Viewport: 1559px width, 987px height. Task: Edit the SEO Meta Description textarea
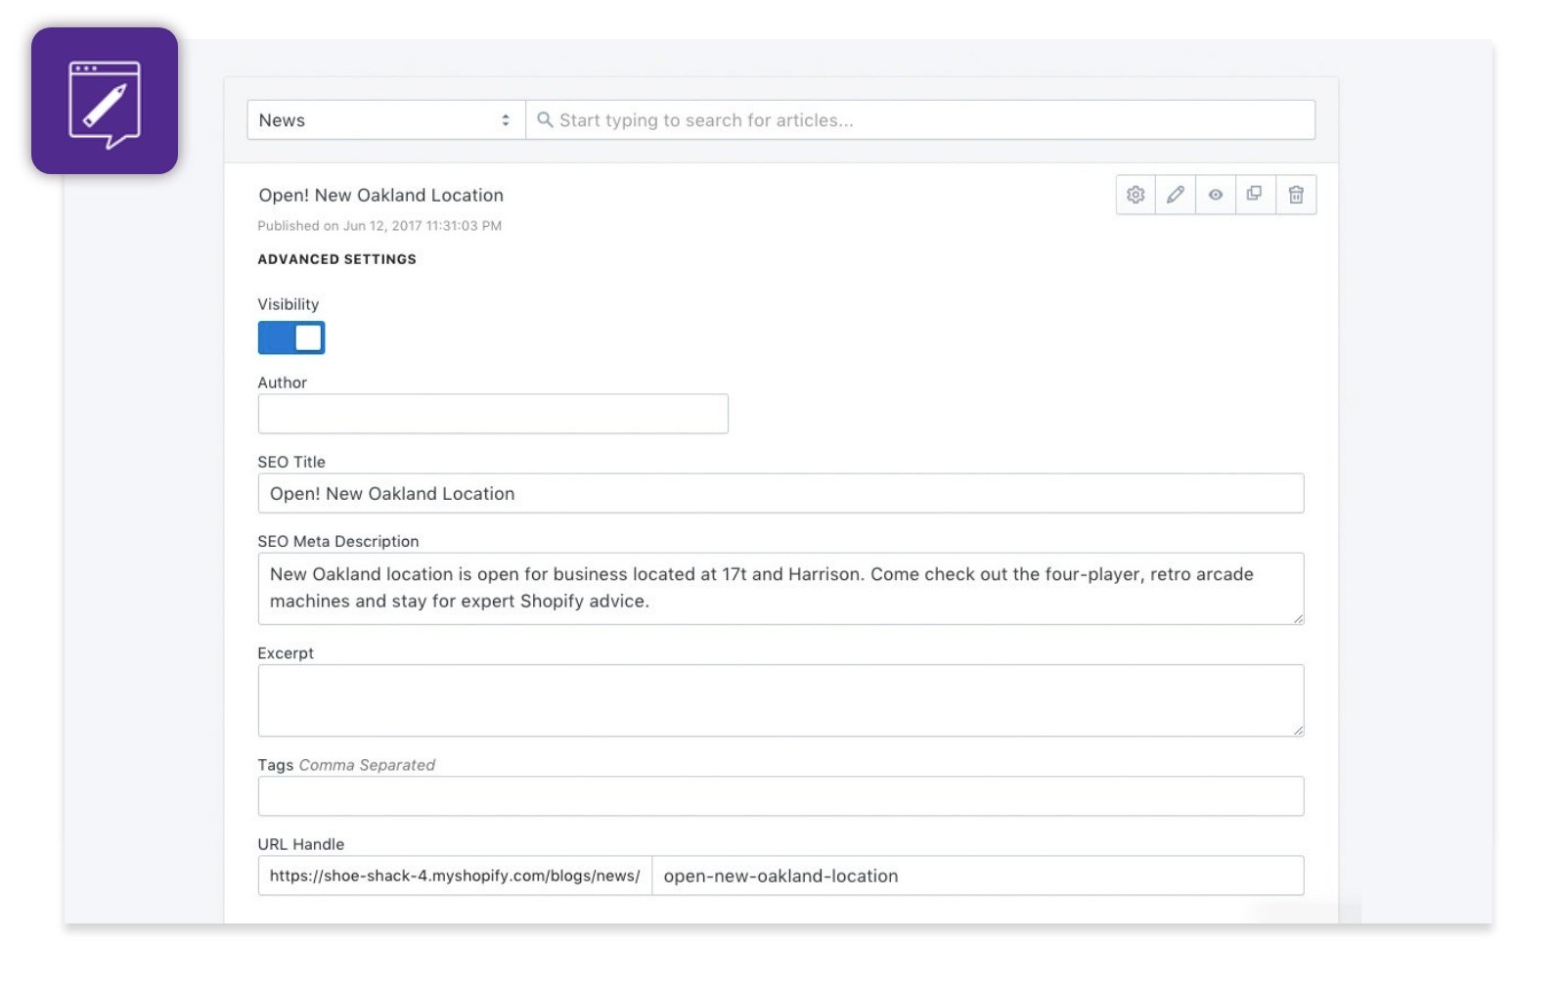coord(780,589)
